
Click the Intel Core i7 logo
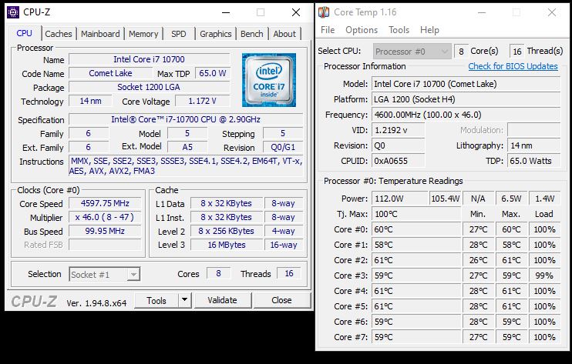click(268, 80)
